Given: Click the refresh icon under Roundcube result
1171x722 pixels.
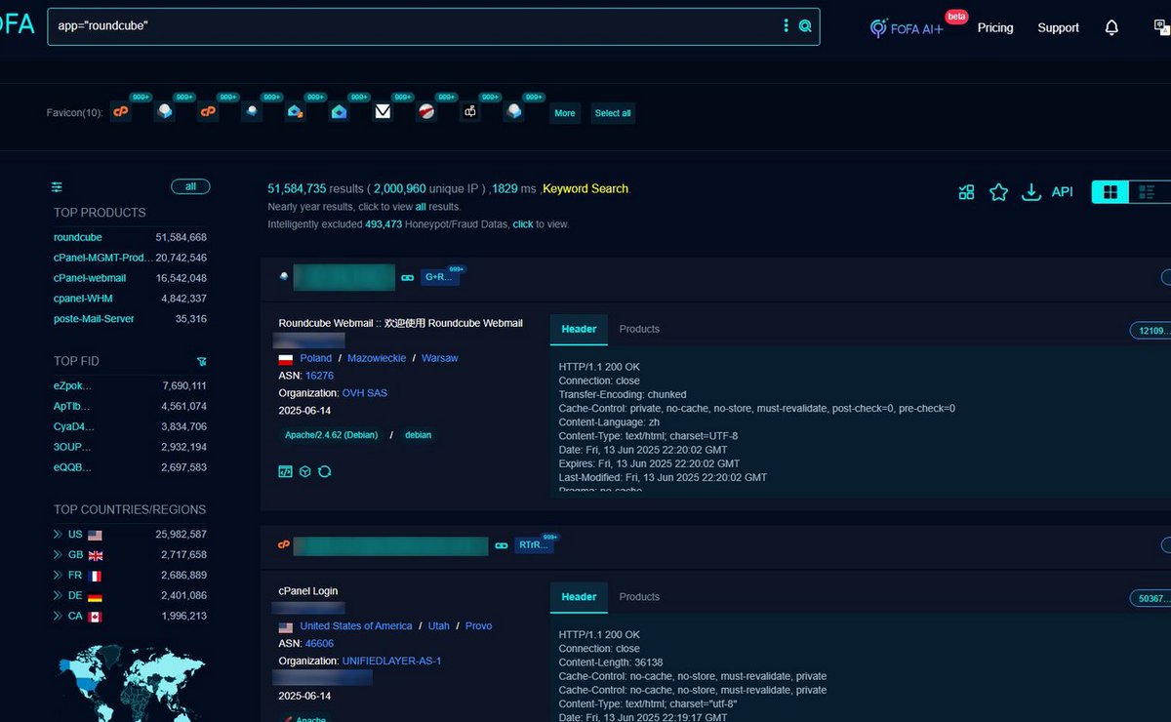Looking at the screenshot, I should point(325,471).
